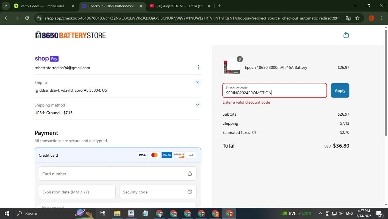Screen dimensions: 388x219
Task: Click the 18650 Battery Store logo
Action: pos(71,35)
